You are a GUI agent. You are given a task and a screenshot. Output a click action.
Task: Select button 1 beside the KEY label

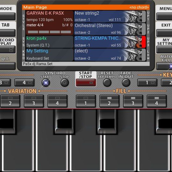pos(147,83)
